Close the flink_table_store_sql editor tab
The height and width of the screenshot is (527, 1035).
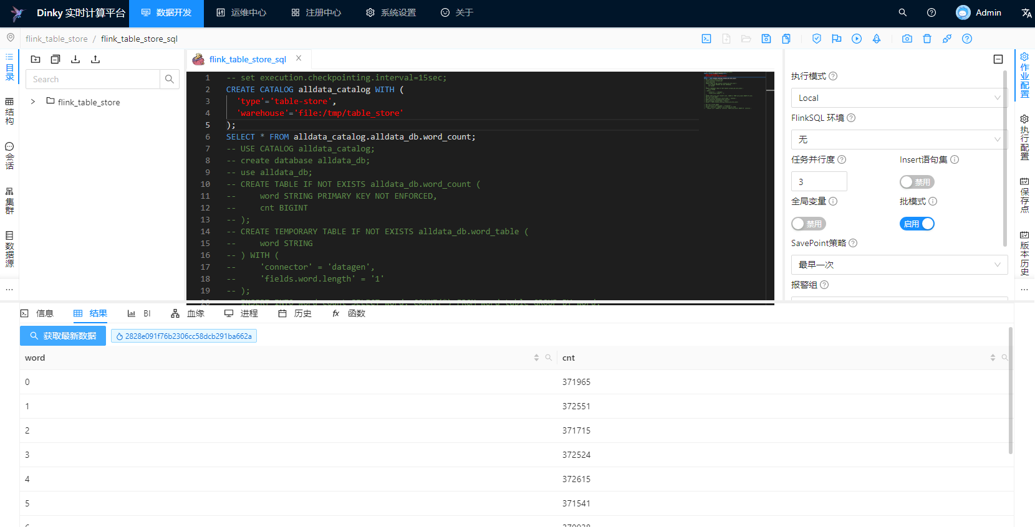coord(299,59)
